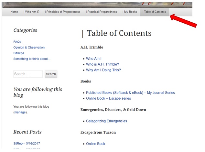This screenshot has height=152, width=205.
Task: Open the Who Am I link in contents
Action: click(93, 59)
